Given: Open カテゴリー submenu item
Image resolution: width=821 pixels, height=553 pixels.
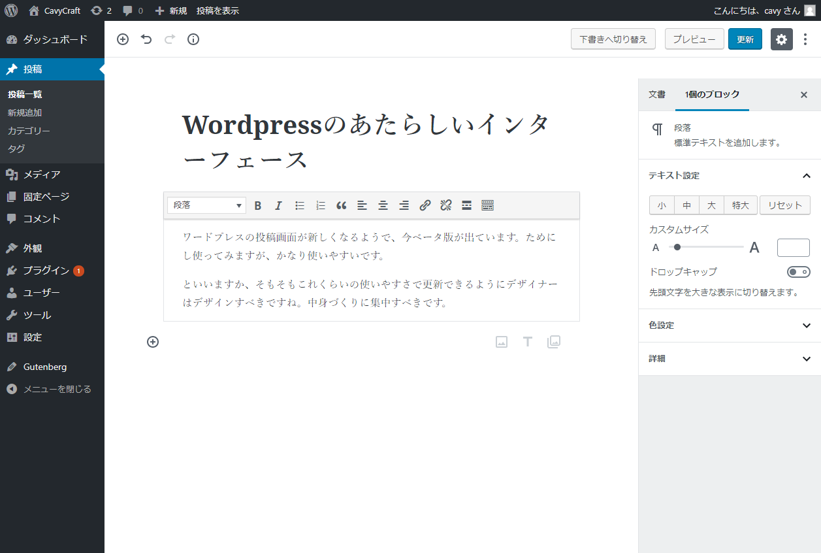Looking at the screenshot, I should pos(29,131).
